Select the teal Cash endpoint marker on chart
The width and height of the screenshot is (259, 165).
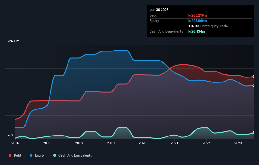pos(254,133)
